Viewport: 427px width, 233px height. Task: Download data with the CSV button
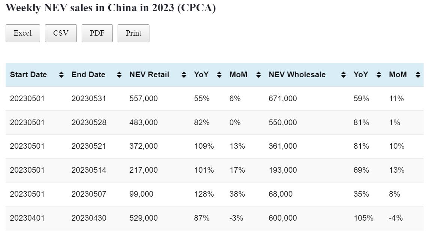[61, 33]
